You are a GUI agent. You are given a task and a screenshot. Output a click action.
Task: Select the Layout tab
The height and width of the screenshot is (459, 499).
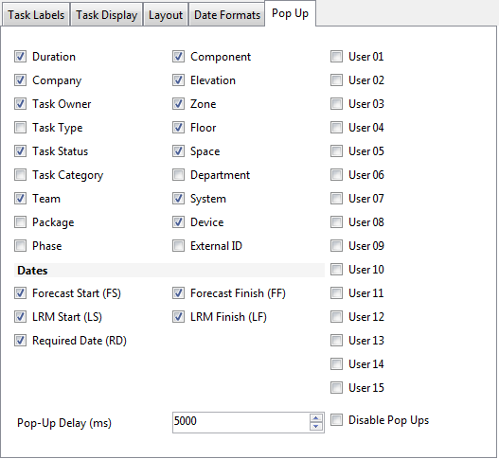point(166,15)
